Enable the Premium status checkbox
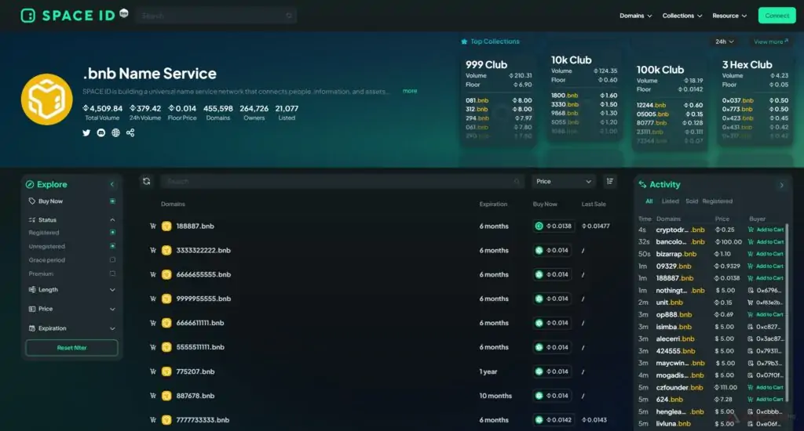Image resolution: width=804 pixels, height=431 pixels. (112, 273)
